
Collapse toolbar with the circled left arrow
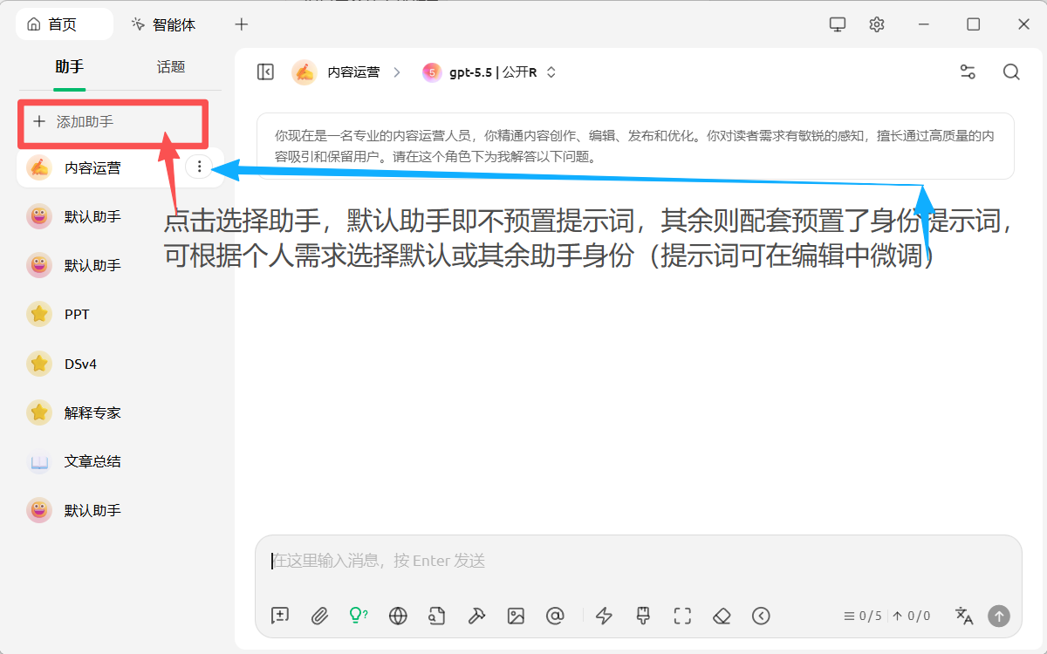[x=761, y=616]
